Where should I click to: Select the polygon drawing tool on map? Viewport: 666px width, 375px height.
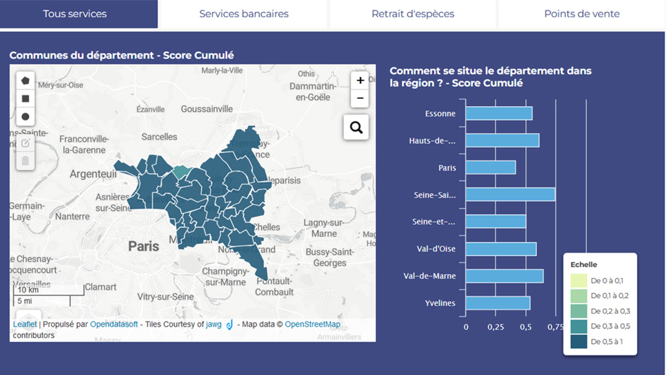[x=25, y=80]
